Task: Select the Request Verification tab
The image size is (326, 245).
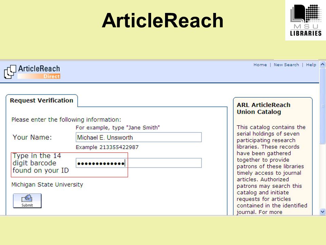Action: click(x=41, y=100)
